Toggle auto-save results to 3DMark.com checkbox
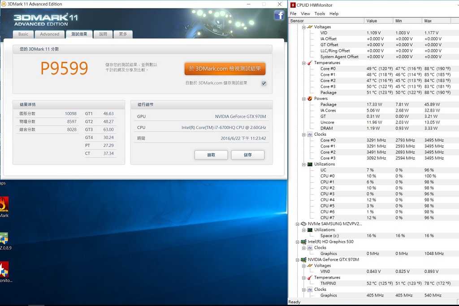Screen dimensions: 459x306 pyautogui.click(x=264, y=83)
